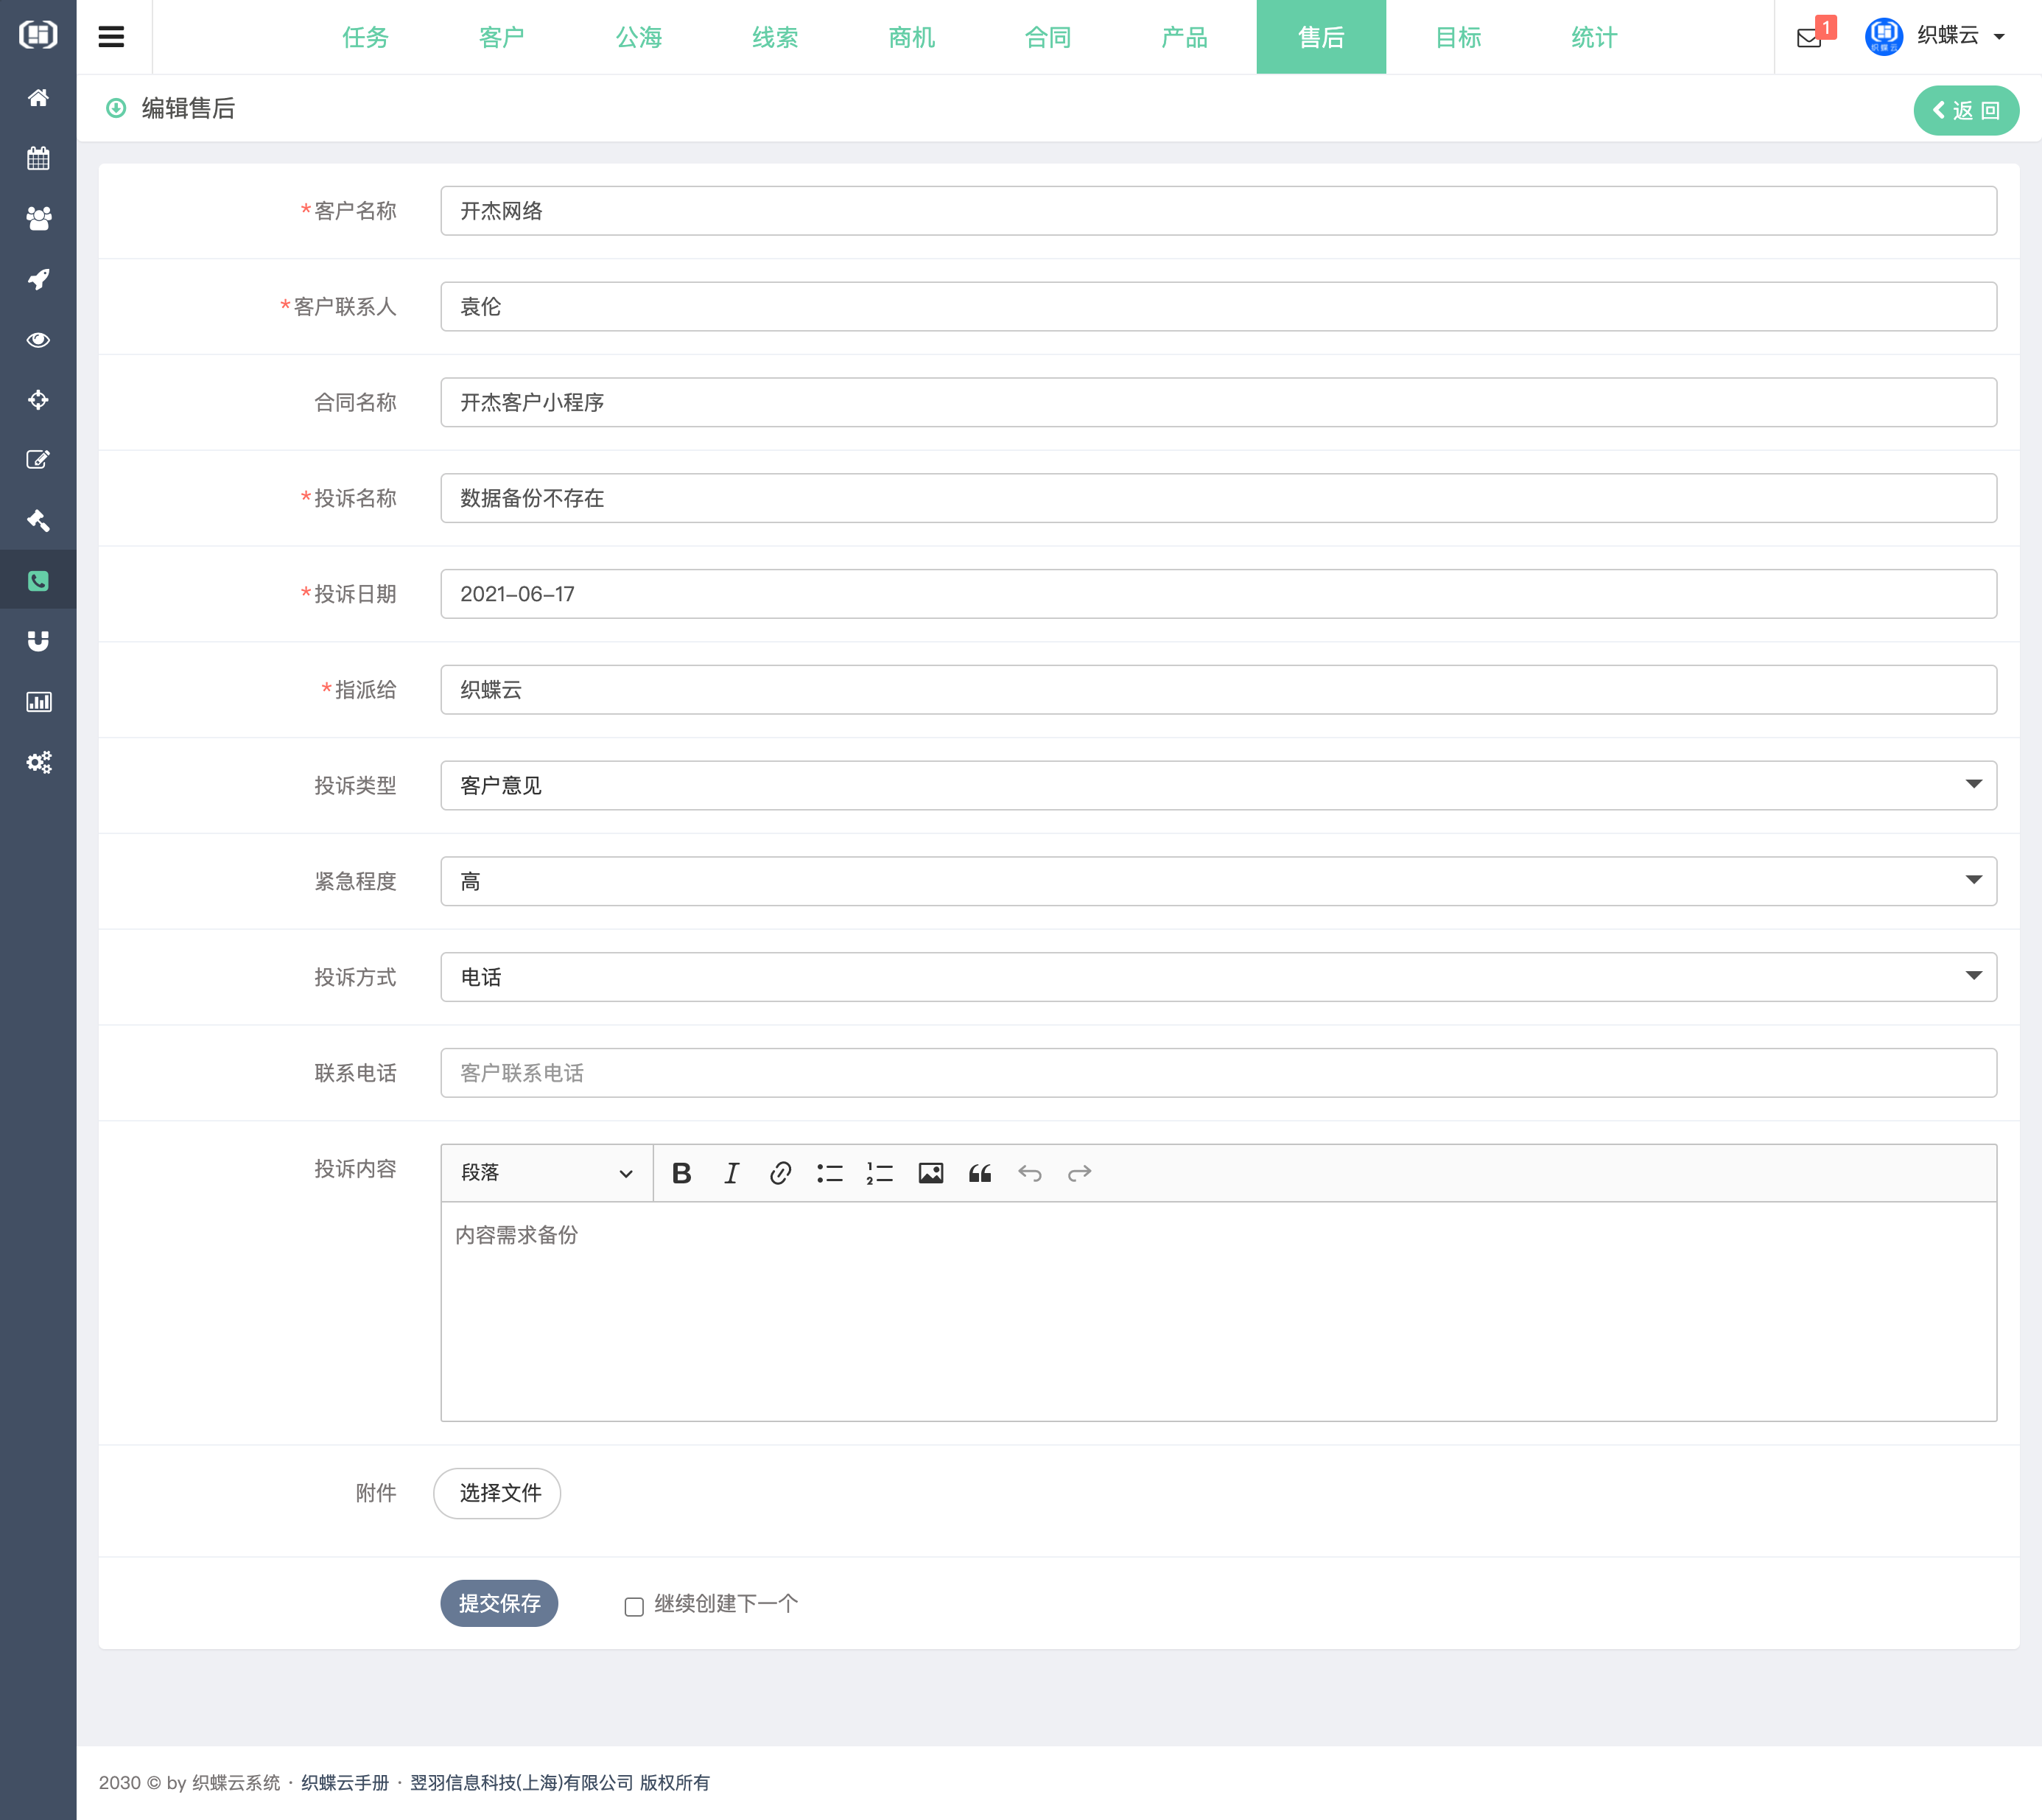Open the 段落 paragraph style dropdown

coord(546,1172)
